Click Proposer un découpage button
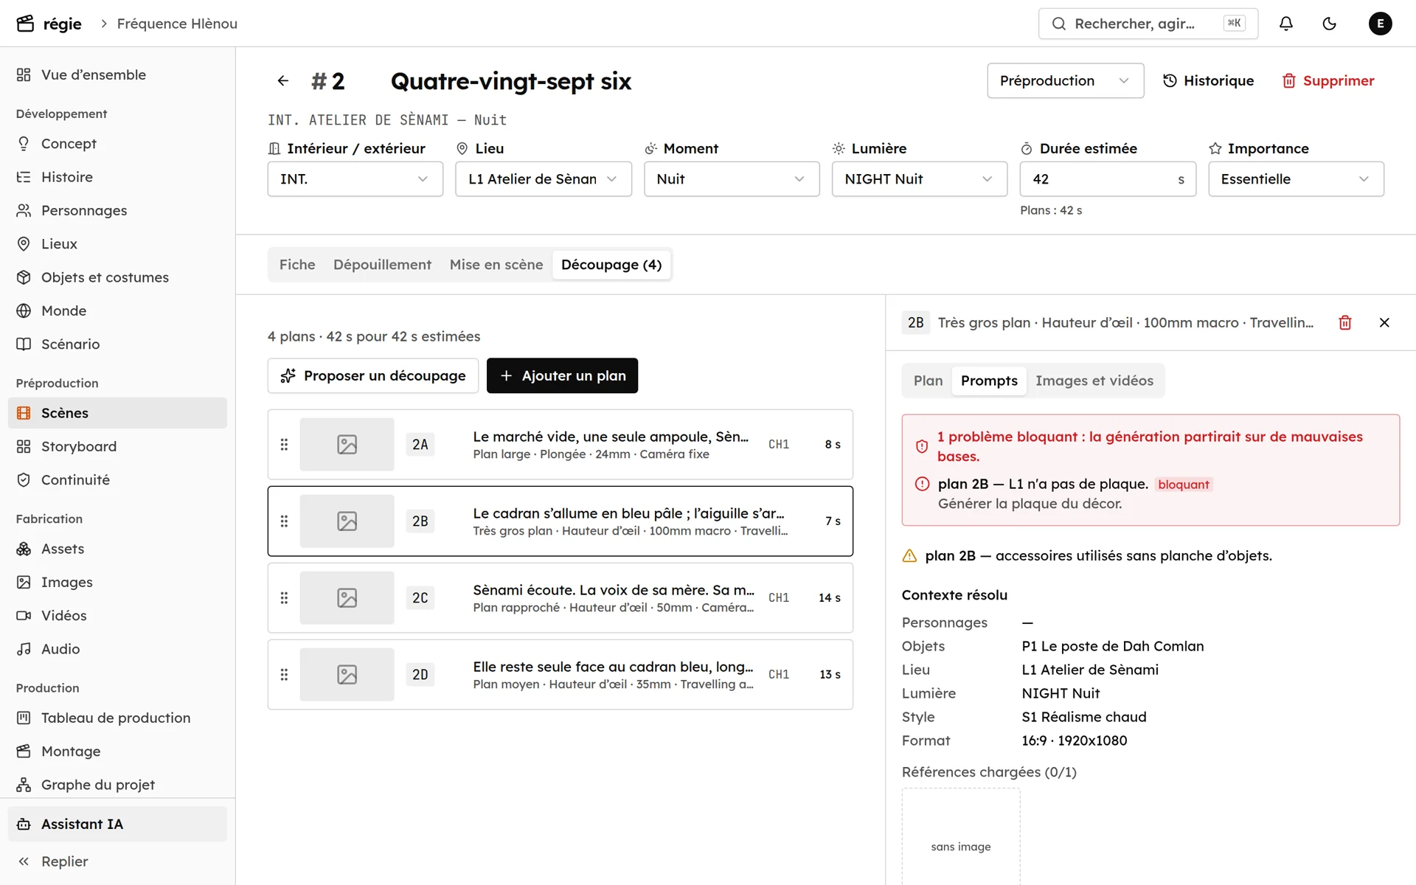Viewport: 1416px width, 885px height. [x=373, y=376]
